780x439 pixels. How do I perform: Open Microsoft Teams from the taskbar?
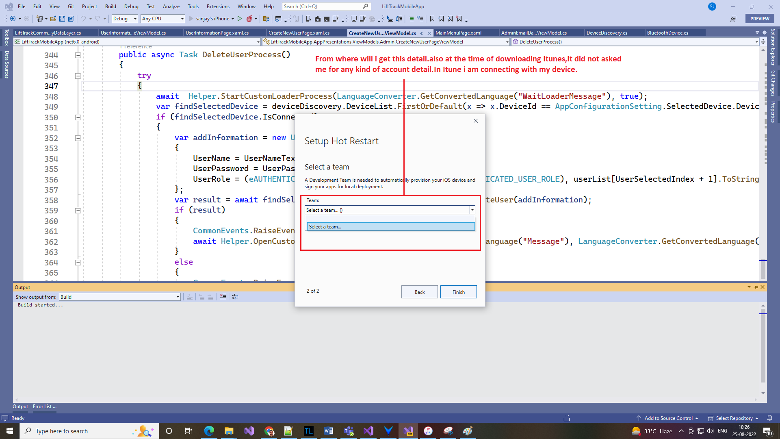[x=349, y=431]
